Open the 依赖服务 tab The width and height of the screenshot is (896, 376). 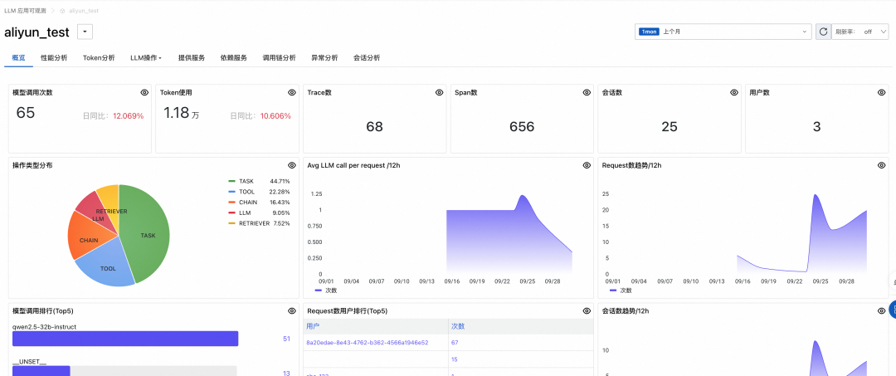234,58
